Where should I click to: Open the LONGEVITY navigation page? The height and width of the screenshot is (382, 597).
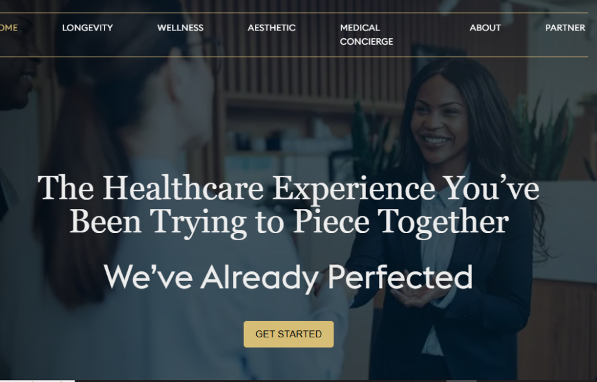click(x=88, y=28)
